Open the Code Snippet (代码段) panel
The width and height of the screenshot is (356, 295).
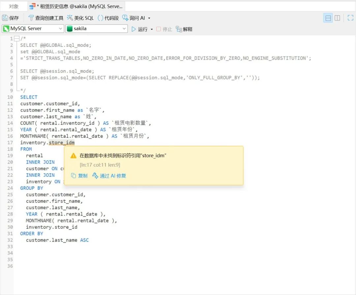point(108,18)
